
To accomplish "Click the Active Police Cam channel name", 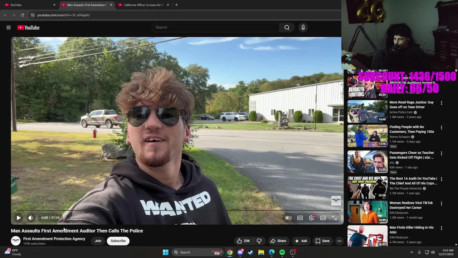I will click(401, 112).
